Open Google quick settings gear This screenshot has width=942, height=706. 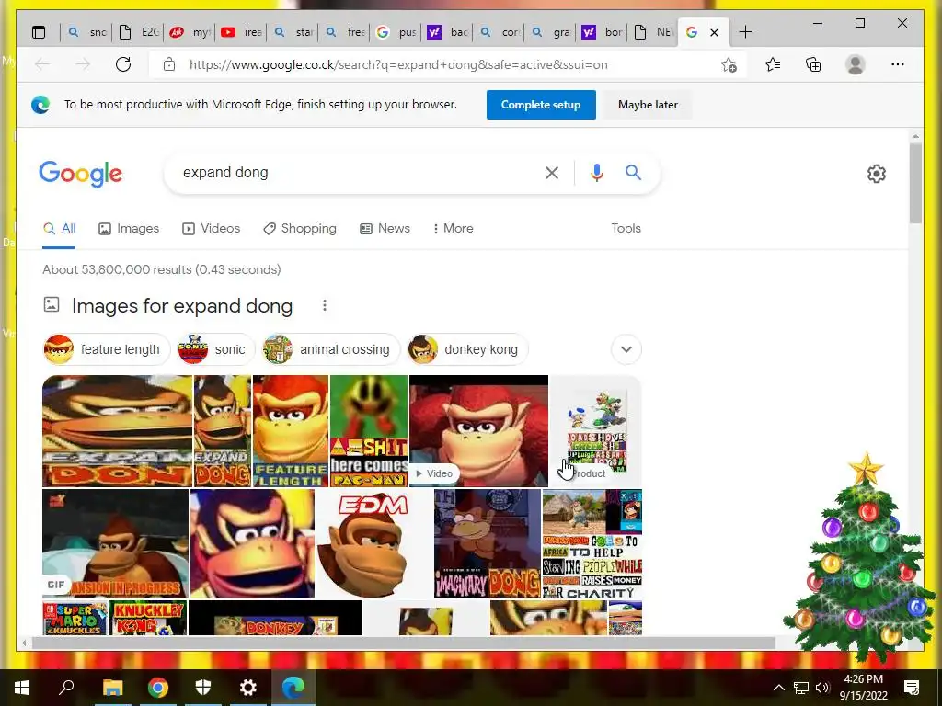tap(877, 174)
